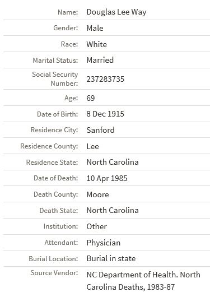Screen dimensions: 210x297
Task: Select the Residence State North Carolina
Action: (113, 163)
